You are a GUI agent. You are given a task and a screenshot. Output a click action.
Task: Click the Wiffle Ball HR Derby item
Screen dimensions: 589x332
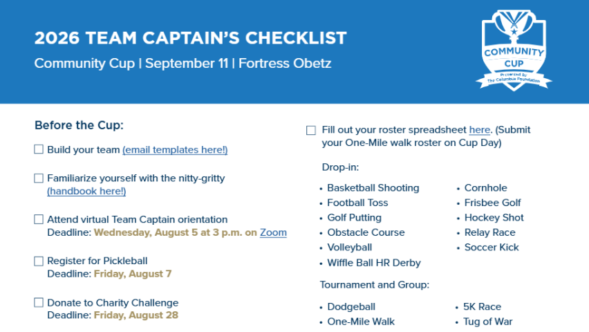374,262
